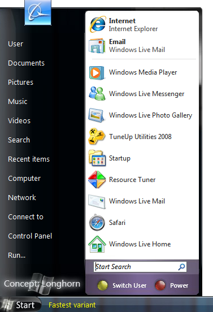Click the Start button on taskbar
This screenshot has width=213, height=312.
point(20,305)
